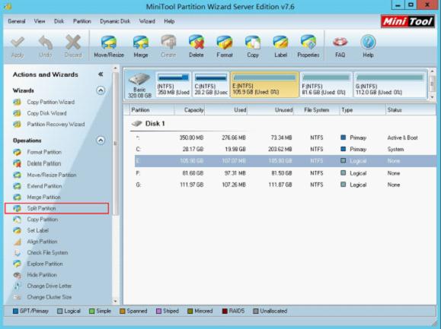Click the sidebar scroll down arrow

point(115,302)
